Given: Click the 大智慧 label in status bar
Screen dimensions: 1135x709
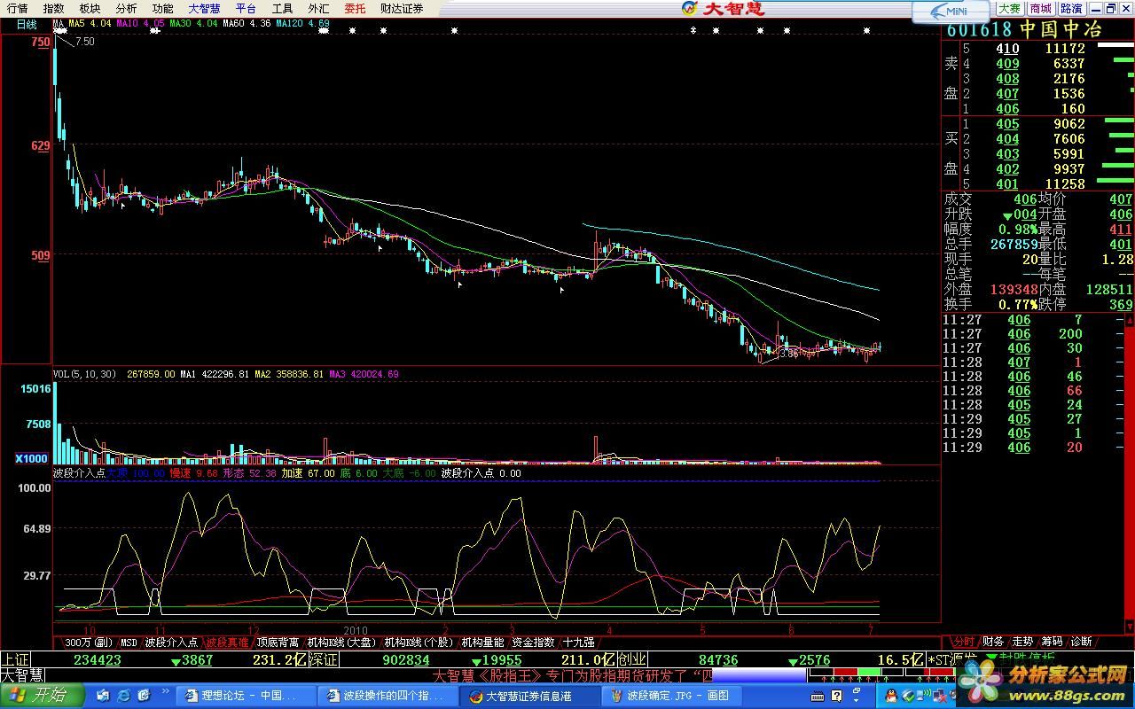Looking at the screenshot, I should [x=22, y=675].
